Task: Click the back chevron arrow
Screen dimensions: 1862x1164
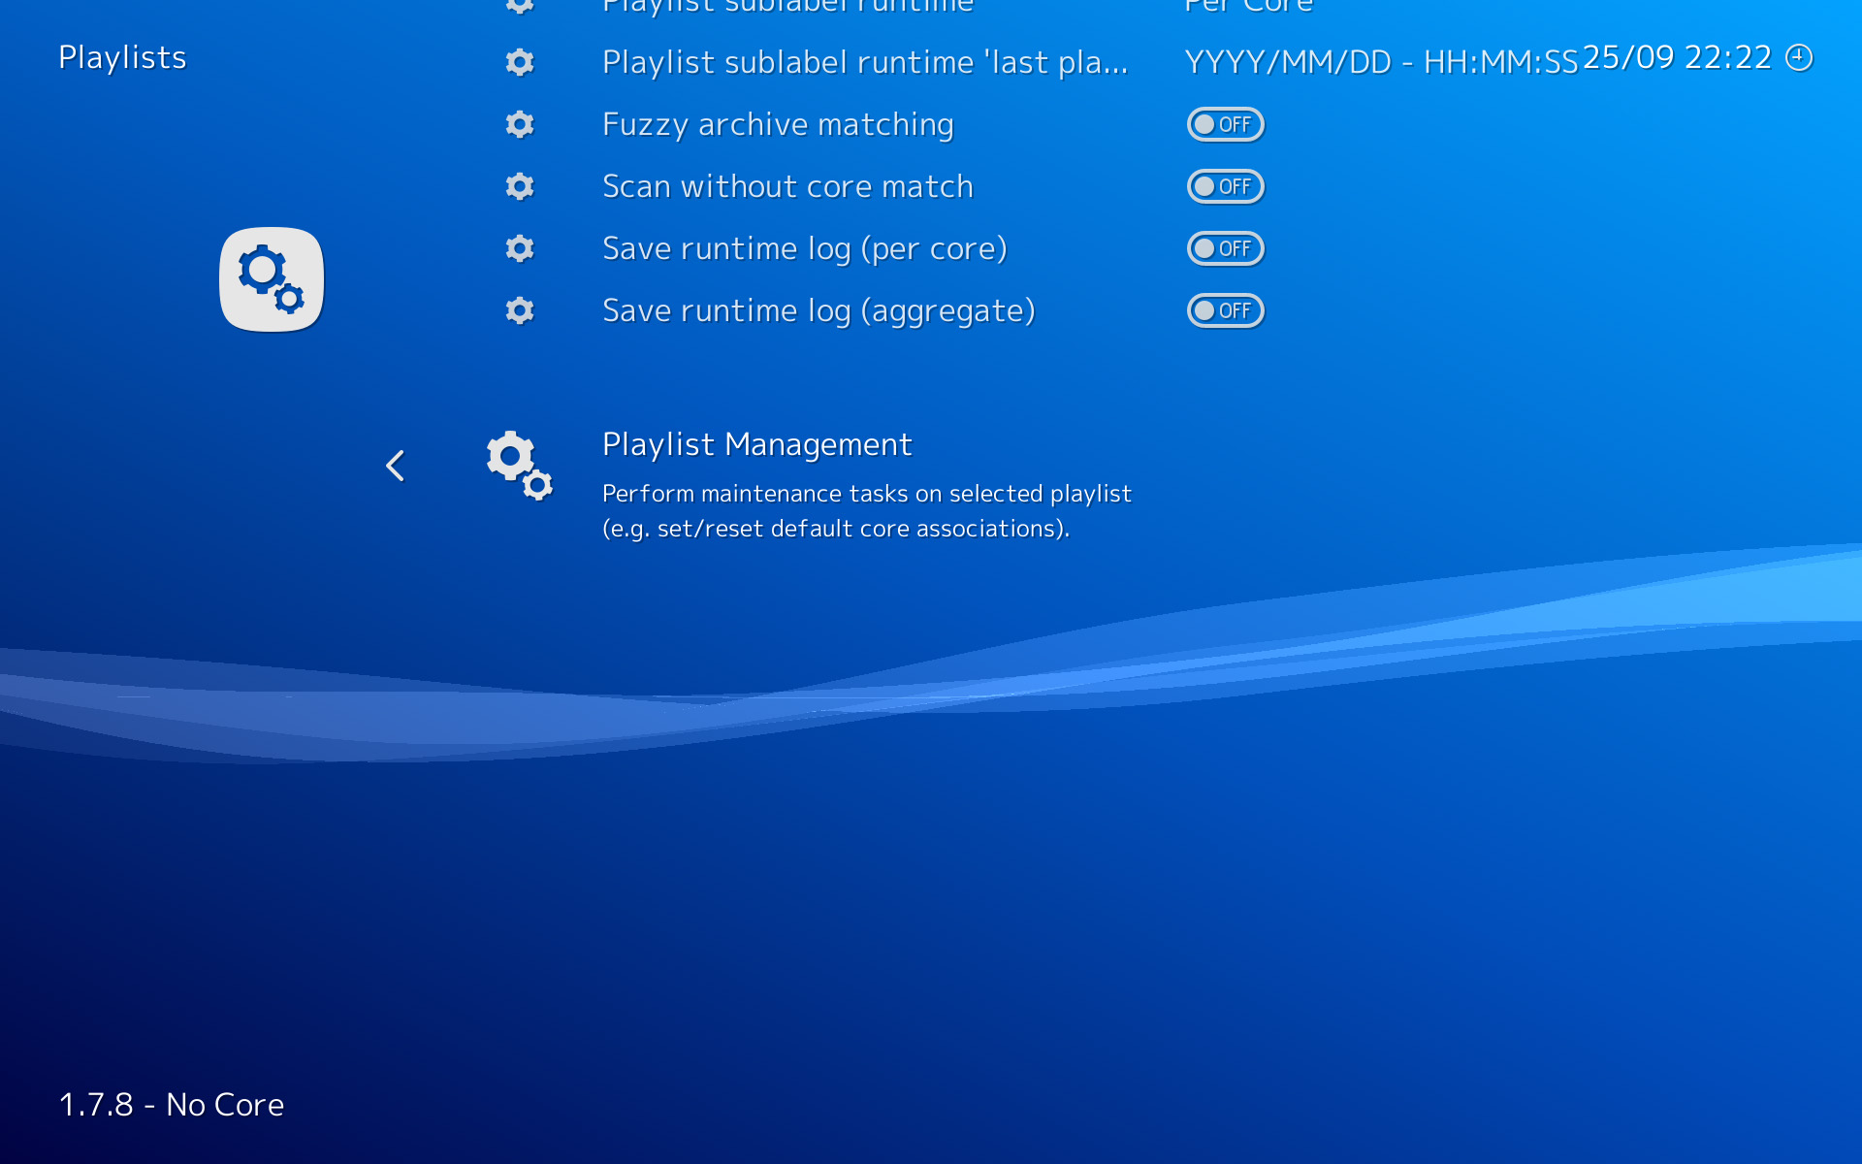Action: coord(395,467)
